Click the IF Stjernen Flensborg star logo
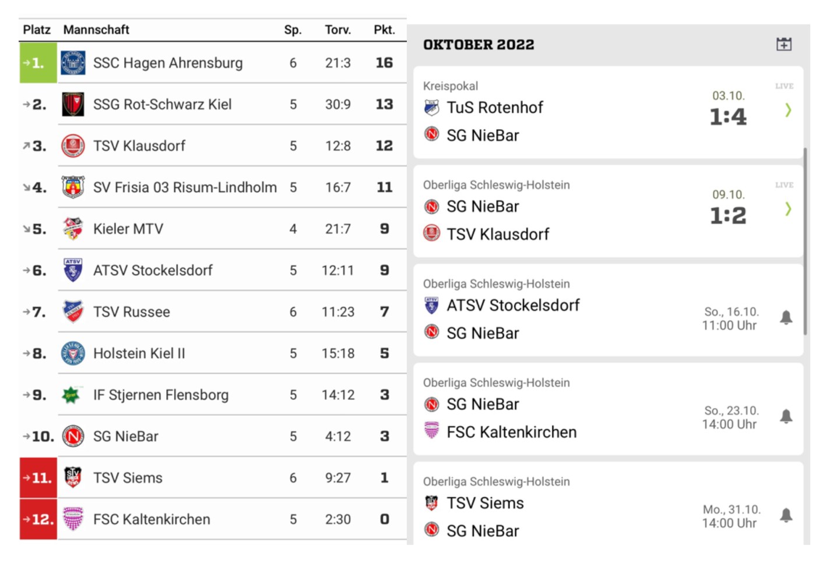Screen dimensions: 816x563 coord(72,395)
